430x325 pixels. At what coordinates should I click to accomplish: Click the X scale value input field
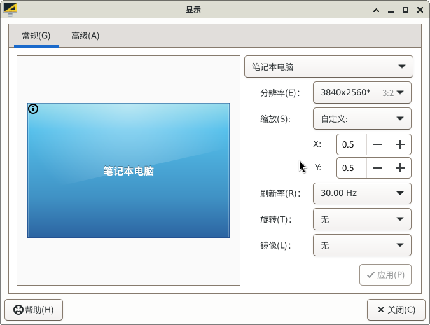click(x=352, y=144)
